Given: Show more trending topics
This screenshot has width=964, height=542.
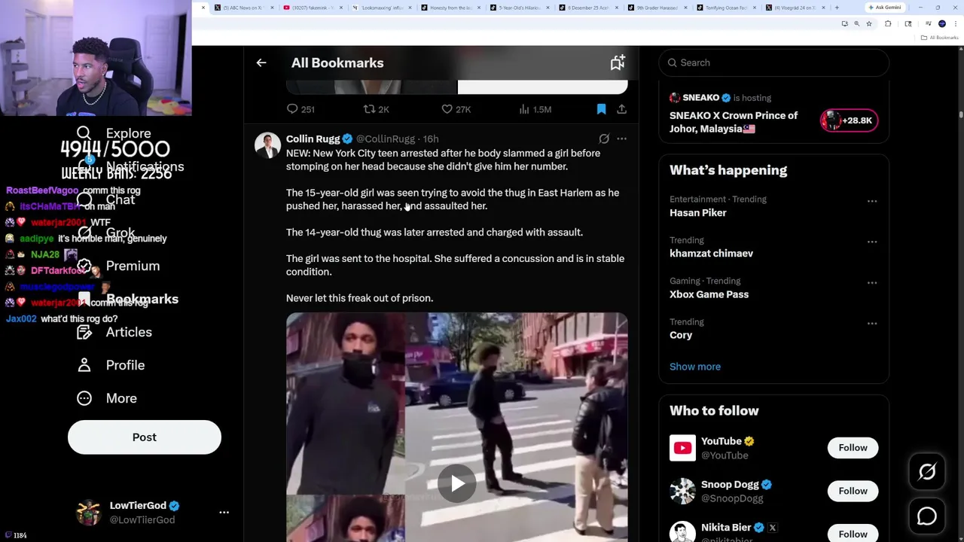Looking at the screenshot, I should [x=695, y=367].
